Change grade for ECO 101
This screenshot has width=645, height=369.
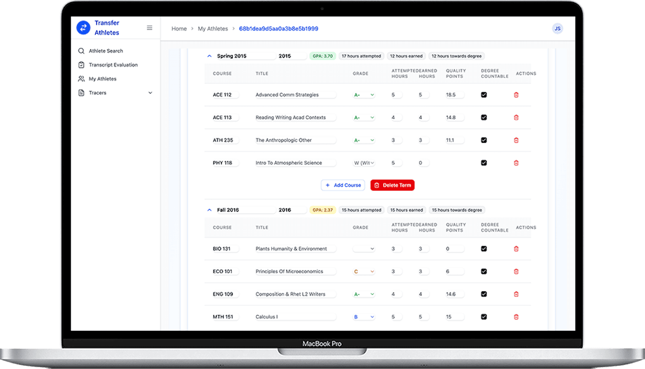pyautogui.click(x=364, y=272)
